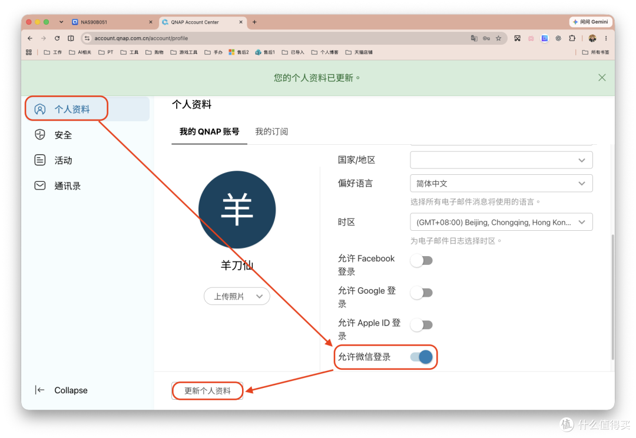This screenshot has height=438, width=636.
Task: Close the QNAP Account Center tab
Action: (x=241, y=22)
